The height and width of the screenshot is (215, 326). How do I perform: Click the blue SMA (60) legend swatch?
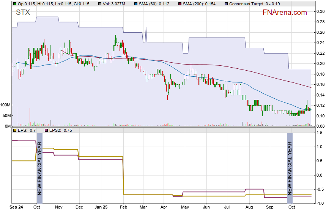(x=136, y=3)
